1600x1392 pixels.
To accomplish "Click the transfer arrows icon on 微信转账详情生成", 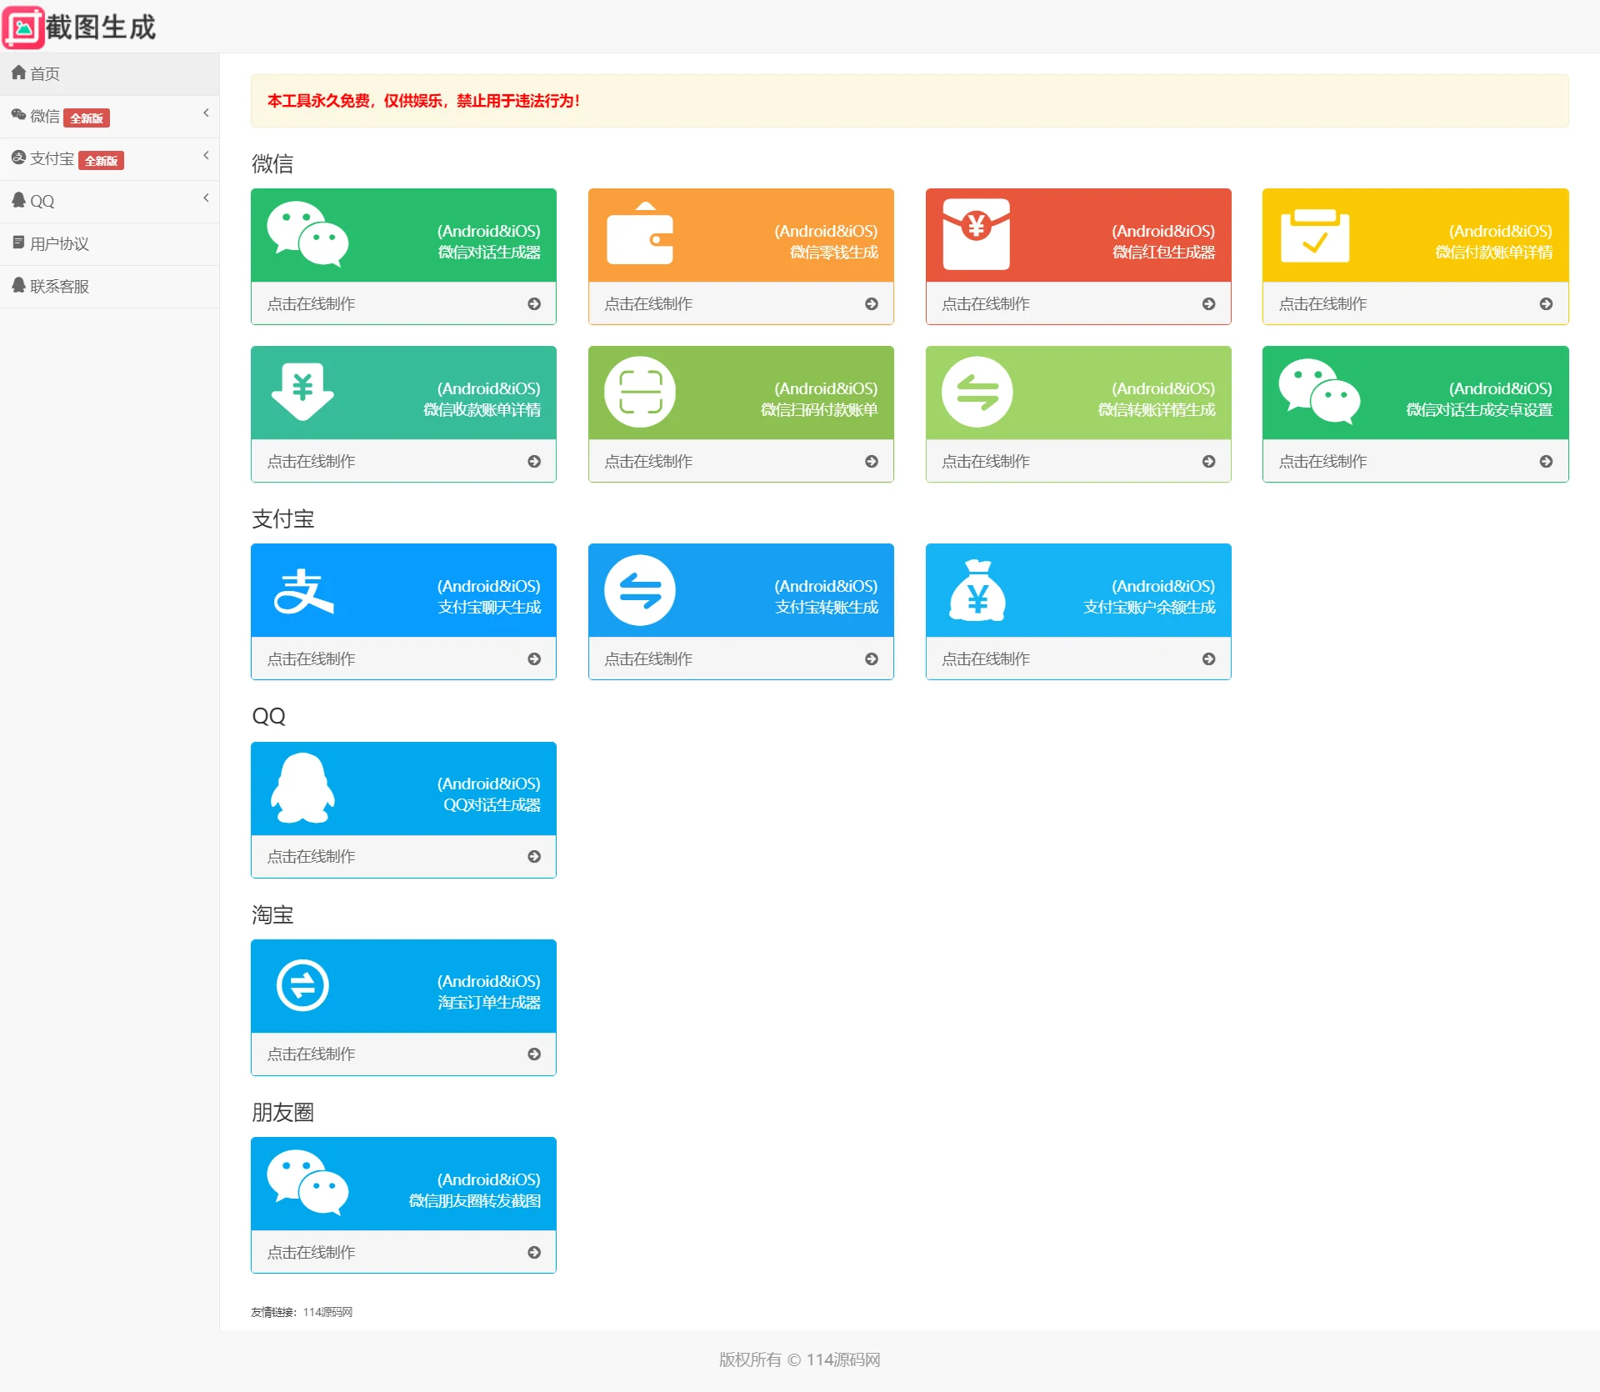I will [977, 392].
